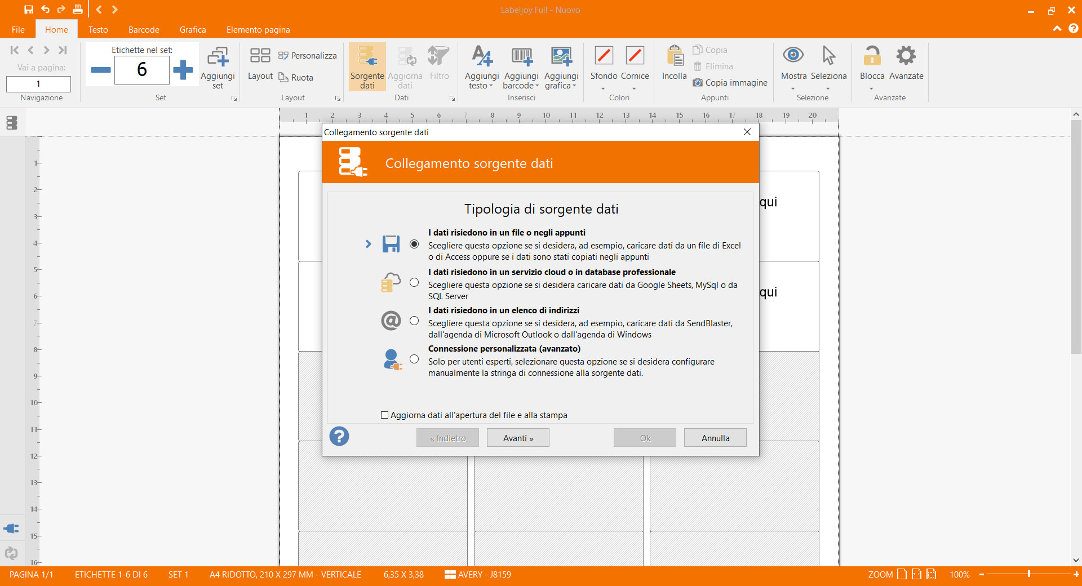
Task: Click the vertical scrollbar thumb
Action: coord(1076,237)
